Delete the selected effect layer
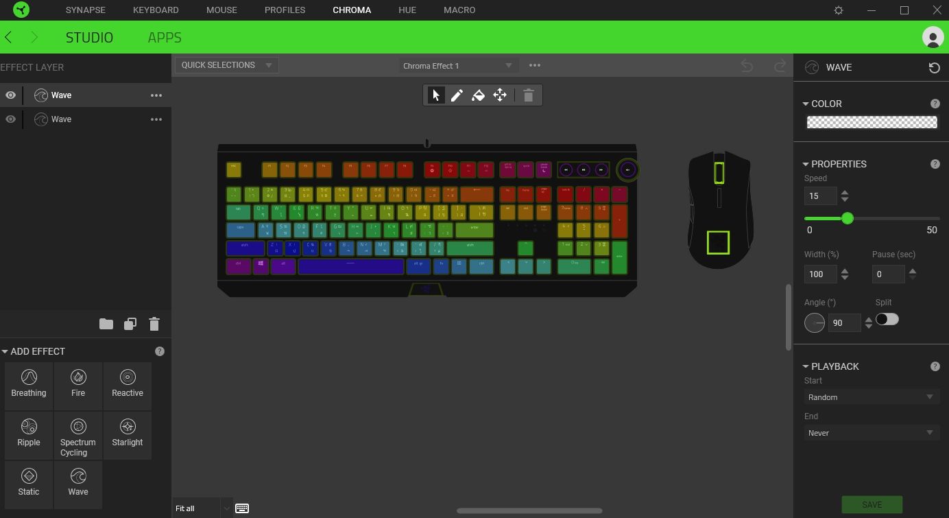 click(154, 324)
